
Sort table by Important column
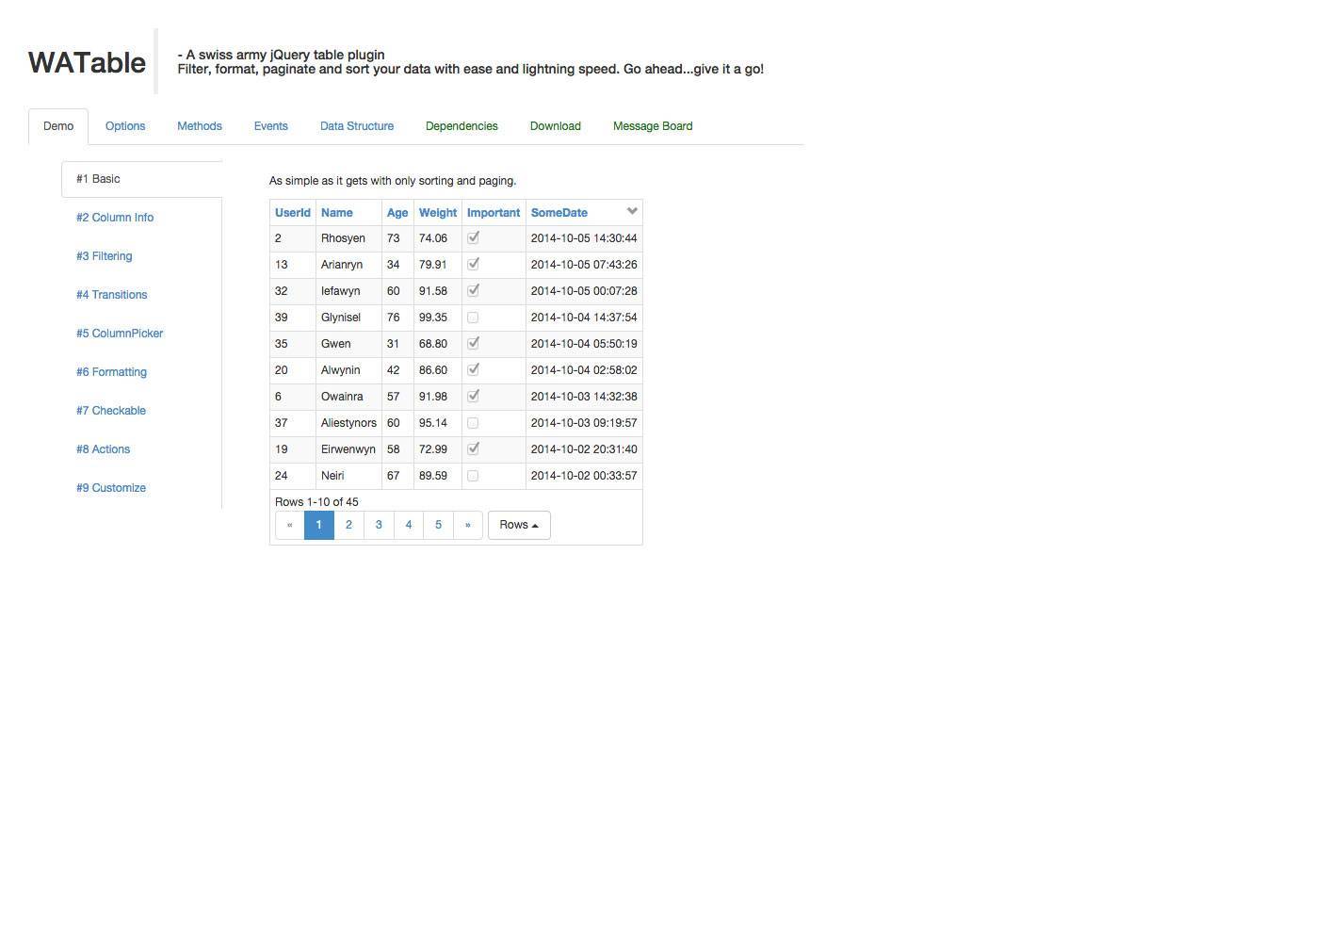coord(494,213)
